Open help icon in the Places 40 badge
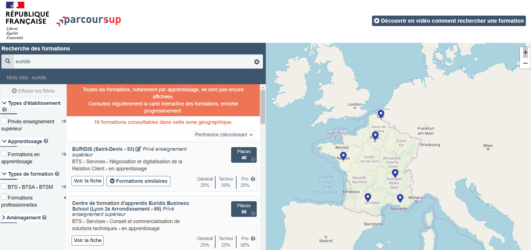531x250 pixels. (253, 159)
